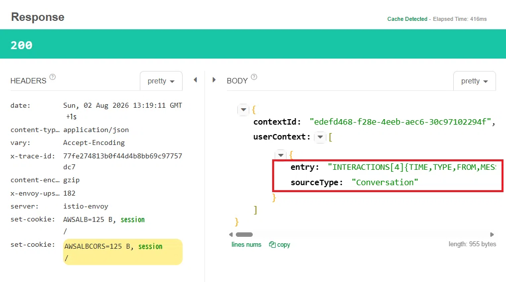Collapse the headers panel with left arrow
This screenshot has height=282, width=506.
[195, 80]
